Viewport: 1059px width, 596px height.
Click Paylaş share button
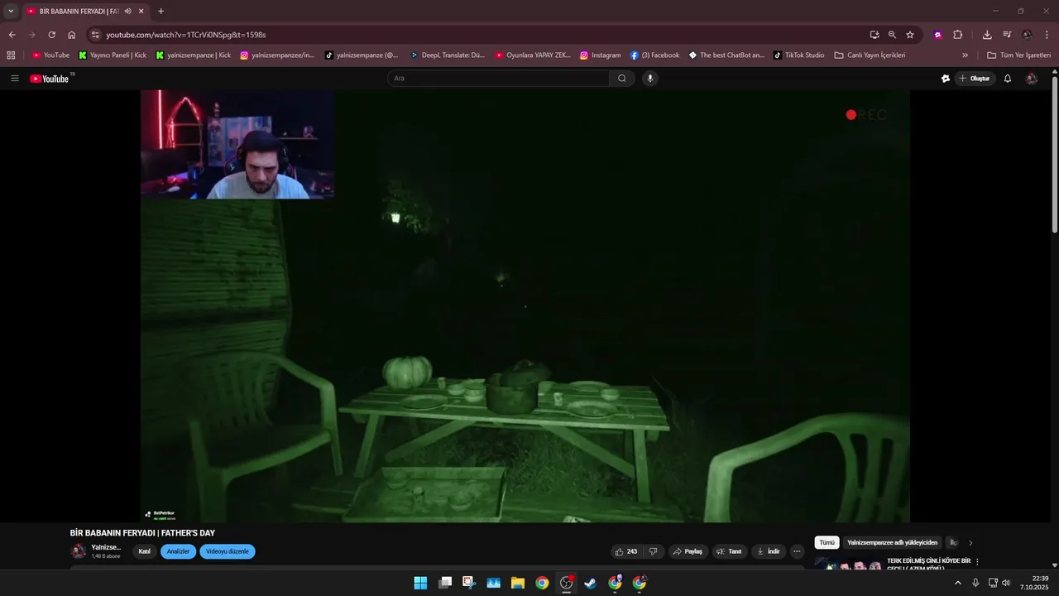click(x=688, y=551)
